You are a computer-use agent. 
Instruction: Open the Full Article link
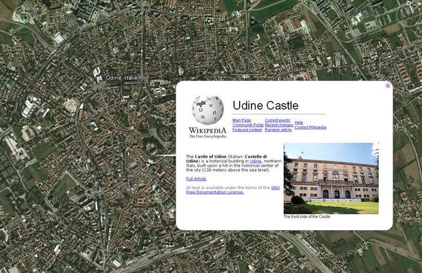196,179
